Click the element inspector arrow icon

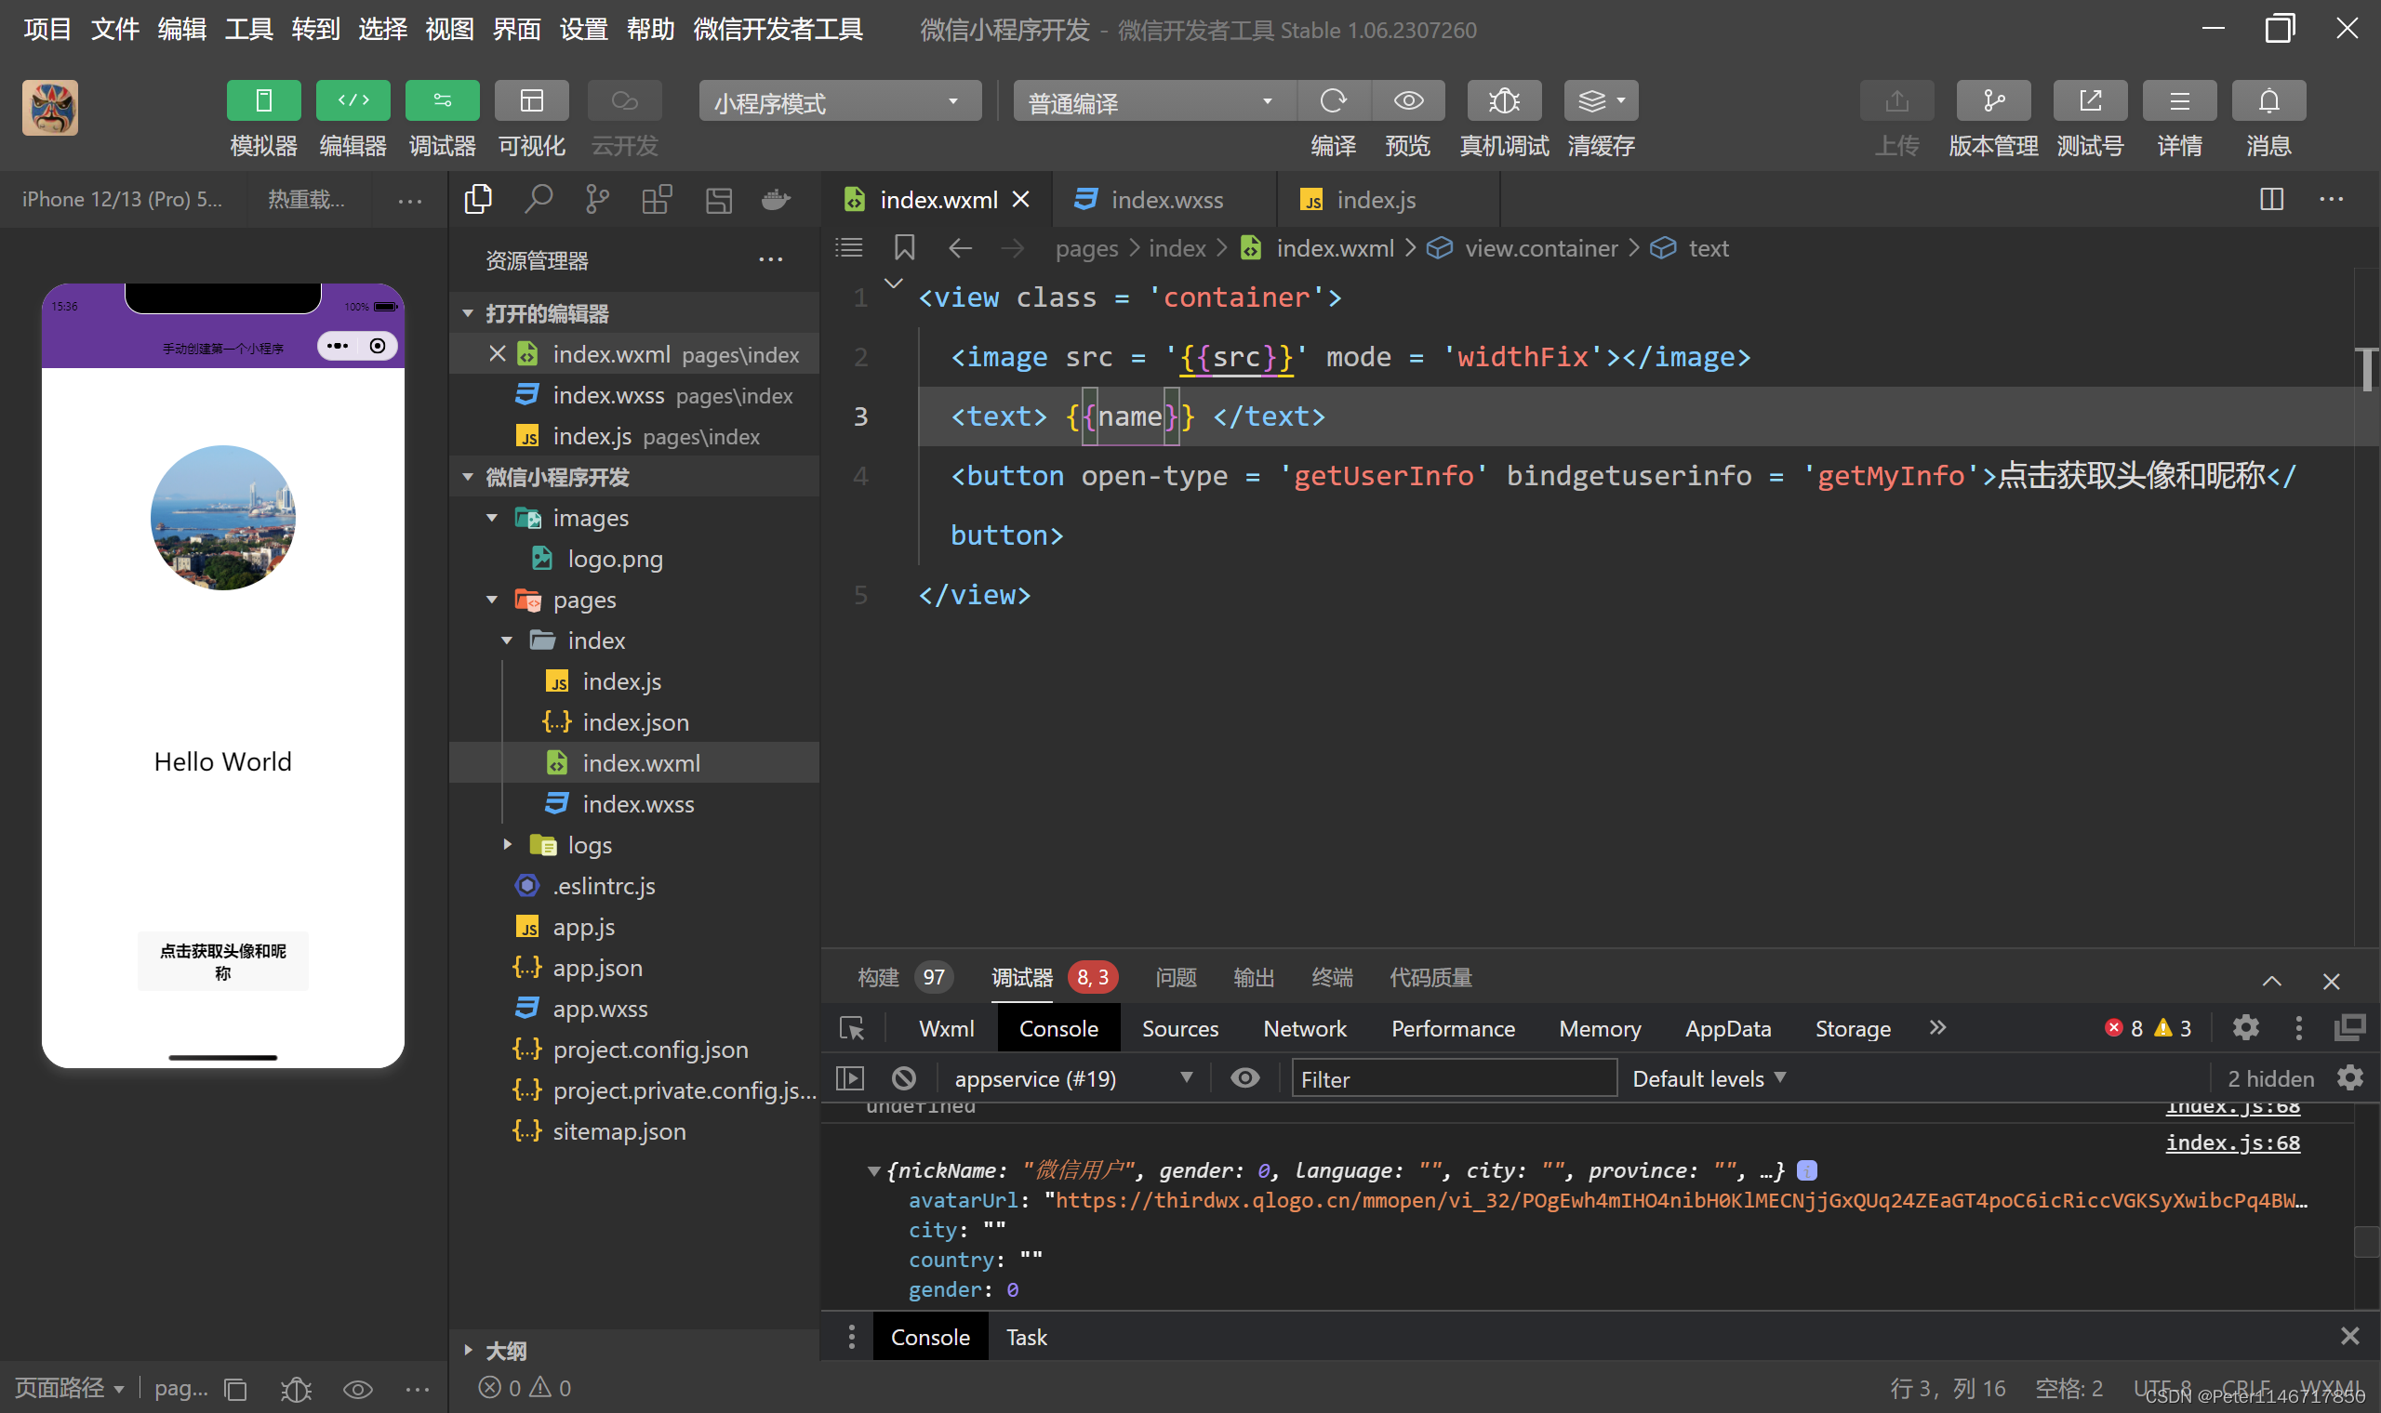pyautogui.click(x=851, y=1028)
